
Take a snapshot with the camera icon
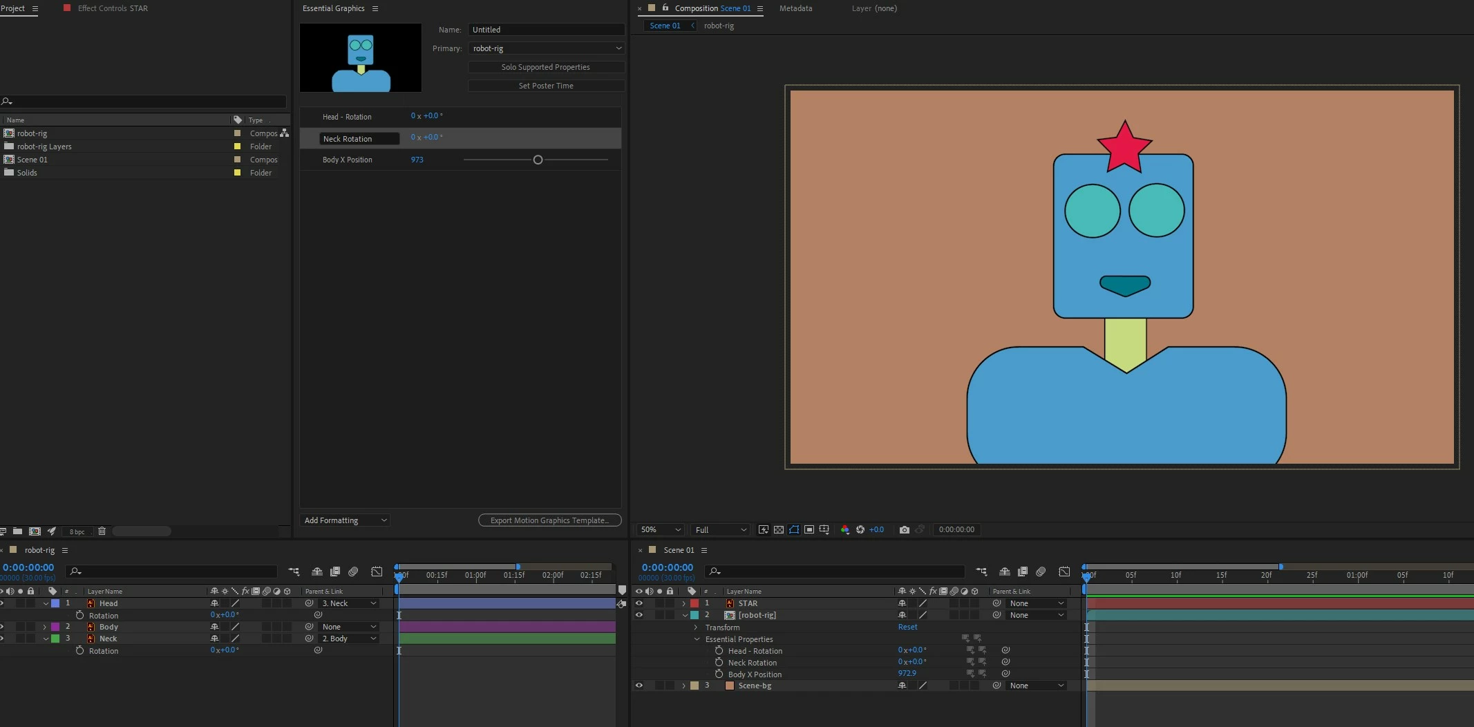point(904,529)
